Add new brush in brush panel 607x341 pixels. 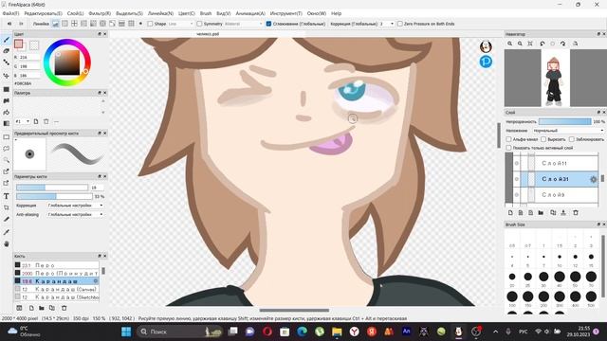(31, 308)
